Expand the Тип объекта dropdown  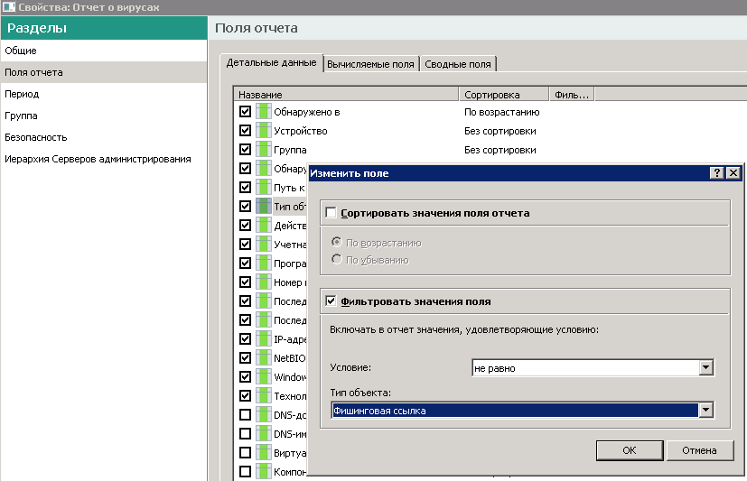click(x=706, y=411)
